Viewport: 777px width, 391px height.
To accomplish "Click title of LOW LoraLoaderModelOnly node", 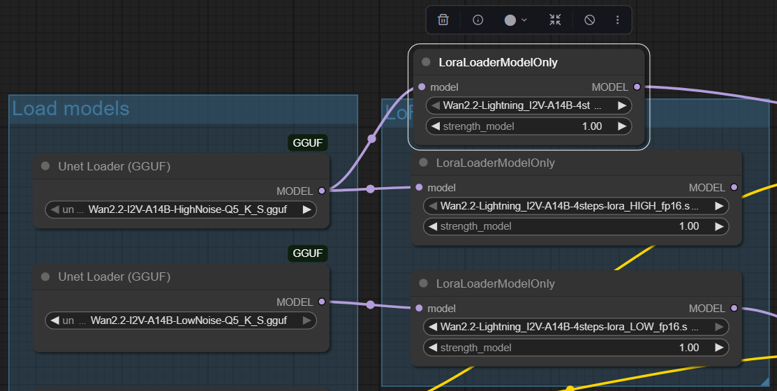I will click(x=496, y=283).
